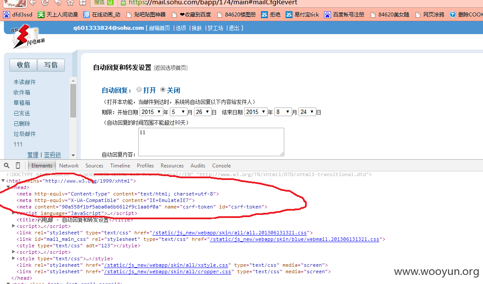Image resolution: width=483 pixels, height=284 pixels.
Task: Open the start month 5 dropdown
Action: tap(178, 112)
